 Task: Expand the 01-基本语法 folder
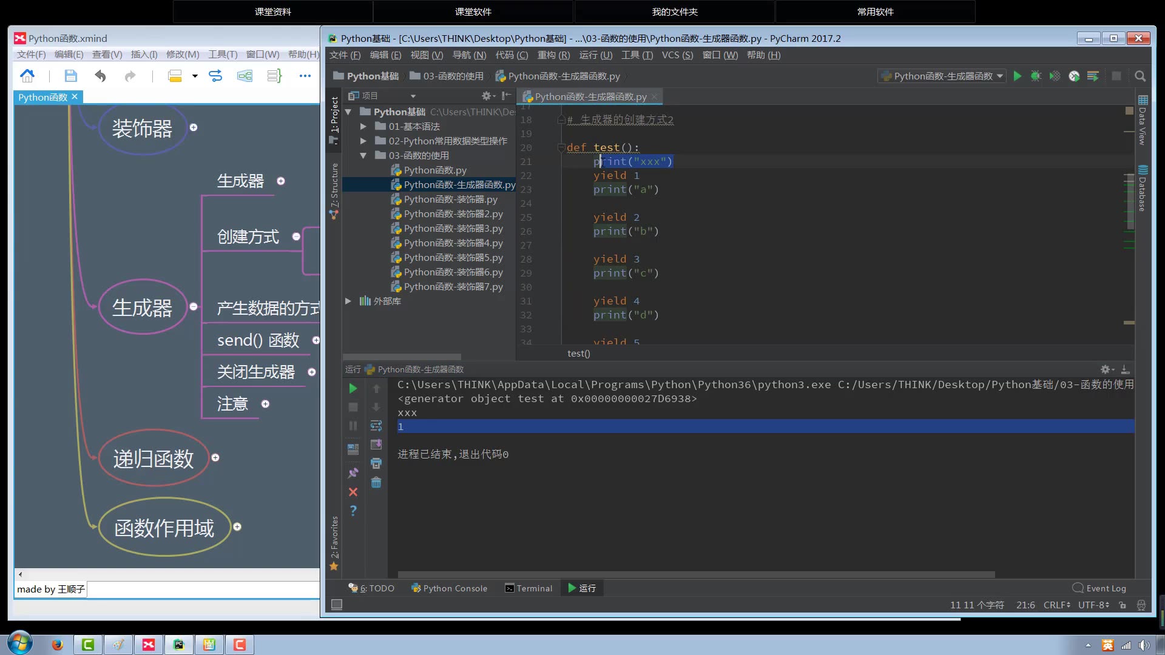[x=363, y=126]
